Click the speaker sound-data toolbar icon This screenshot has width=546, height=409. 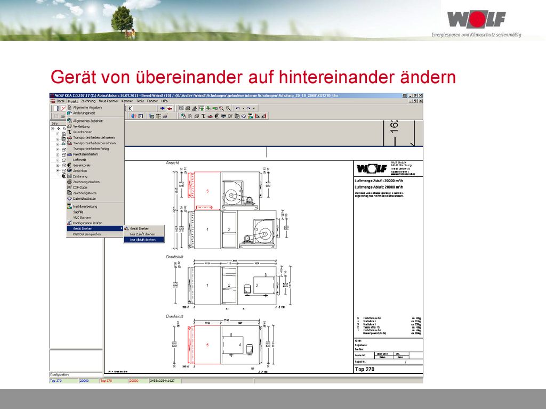[x=134, y=116]
